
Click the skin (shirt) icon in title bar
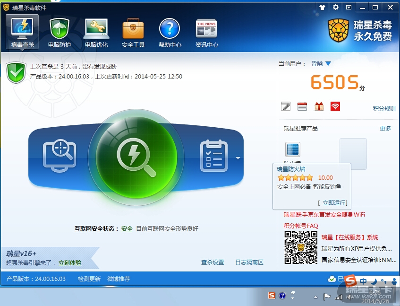[x=323, y=7]
